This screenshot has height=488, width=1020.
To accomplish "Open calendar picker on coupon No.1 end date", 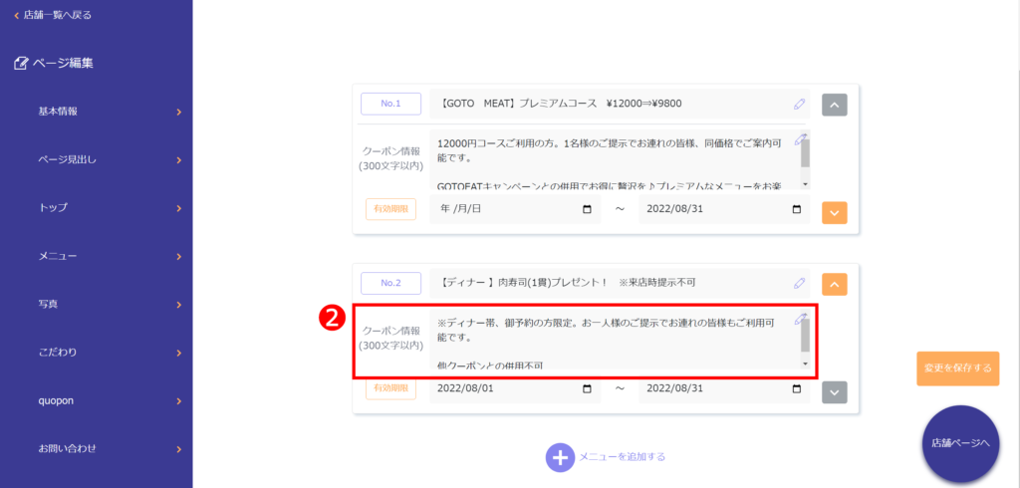I will click(796, 209).
